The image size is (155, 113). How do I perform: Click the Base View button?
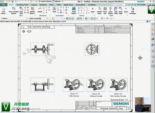click(21, 11)
